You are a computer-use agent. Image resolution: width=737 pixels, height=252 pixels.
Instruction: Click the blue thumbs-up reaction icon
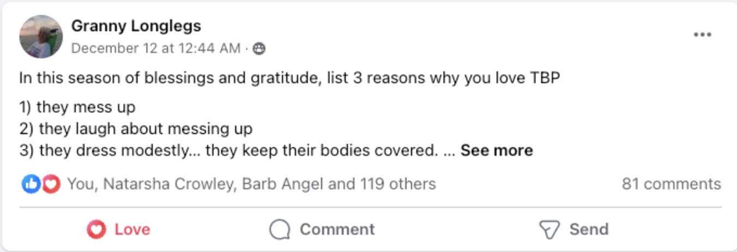31,184
